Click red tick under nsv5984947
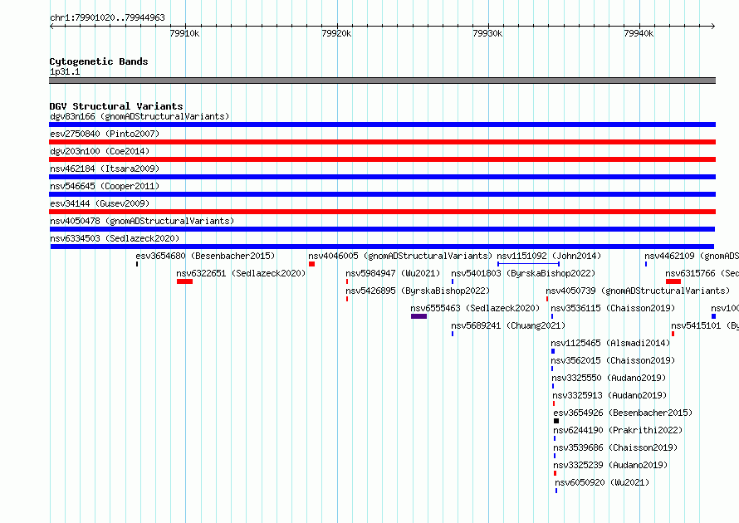This screenshot has height=523, width=739. 347,281
